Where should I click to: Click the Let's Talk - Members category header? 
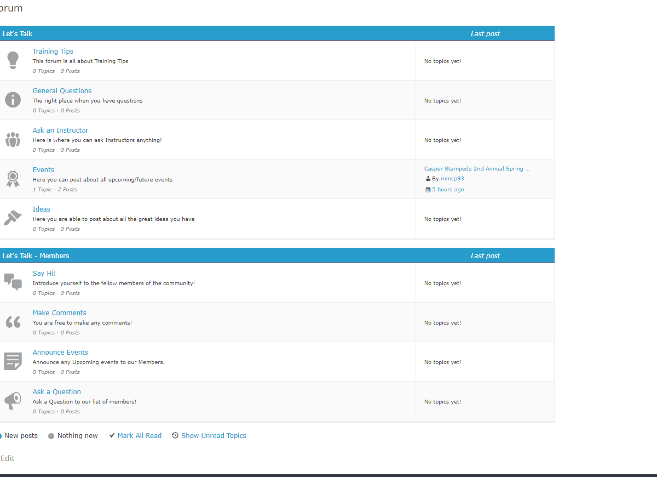click(x=36, y=256)
